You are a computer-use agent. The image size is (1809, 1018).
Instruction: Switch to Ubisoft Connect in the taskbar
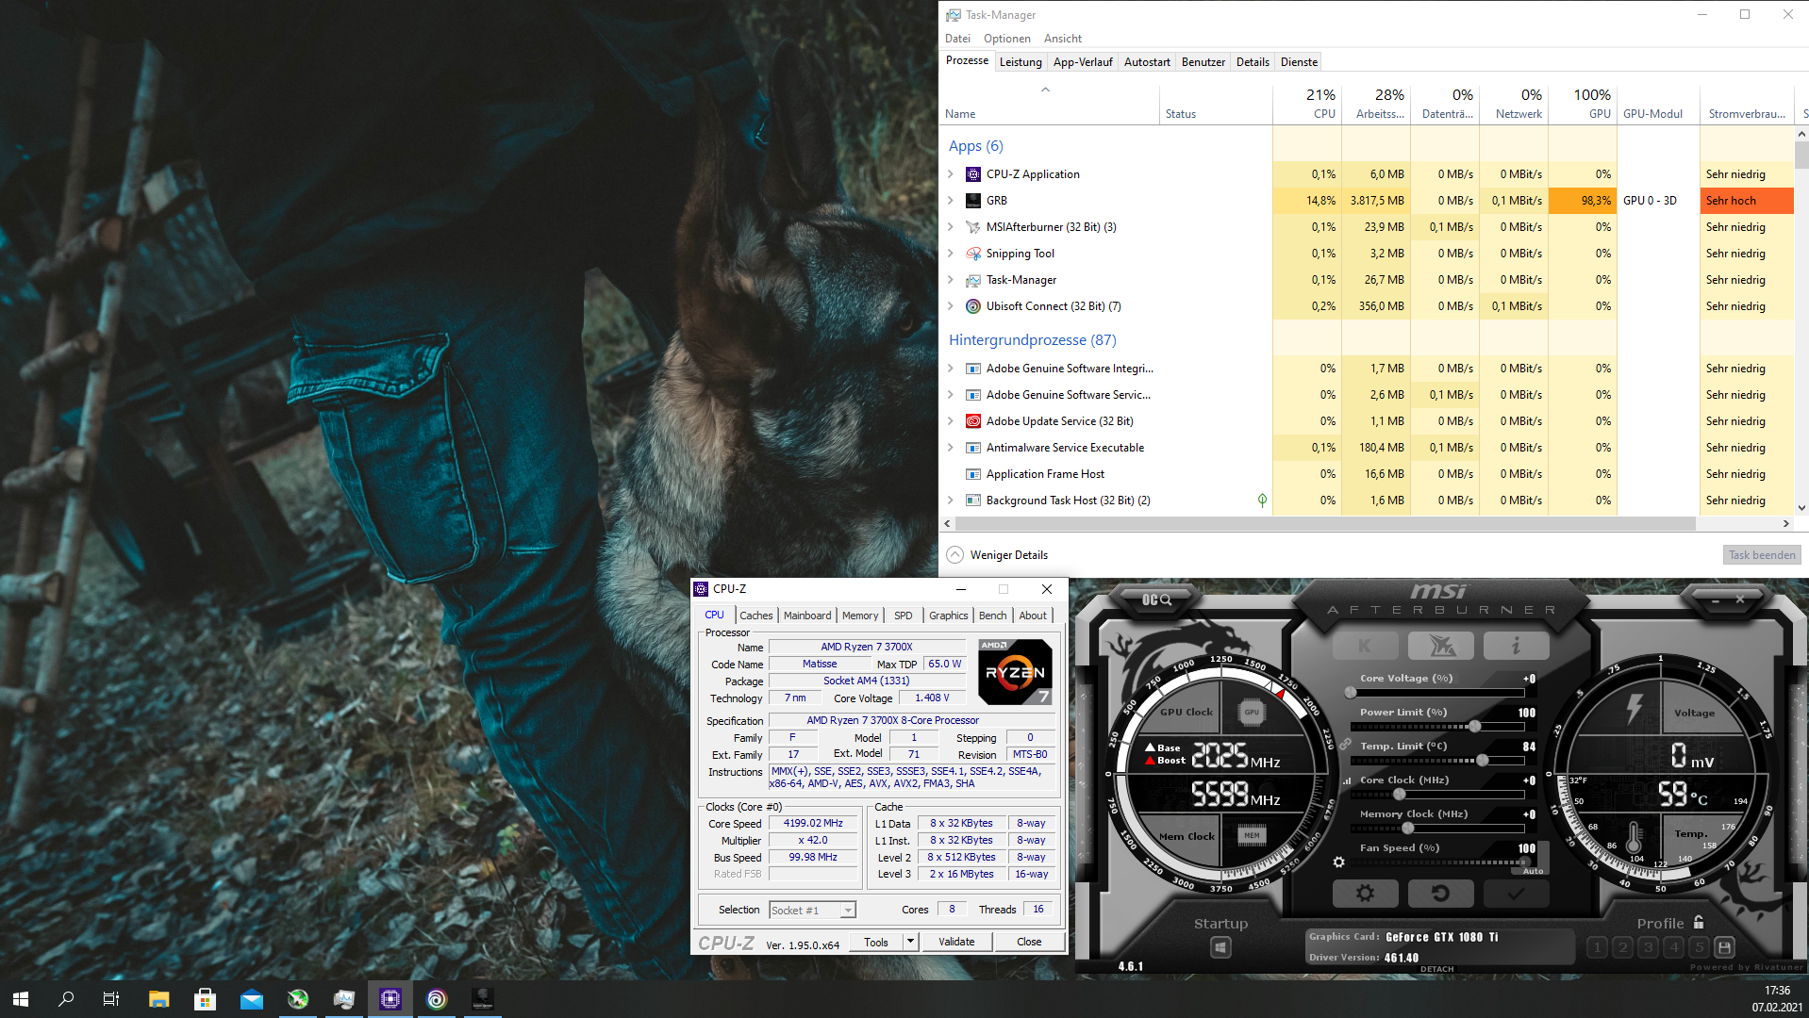pos(437,999)
